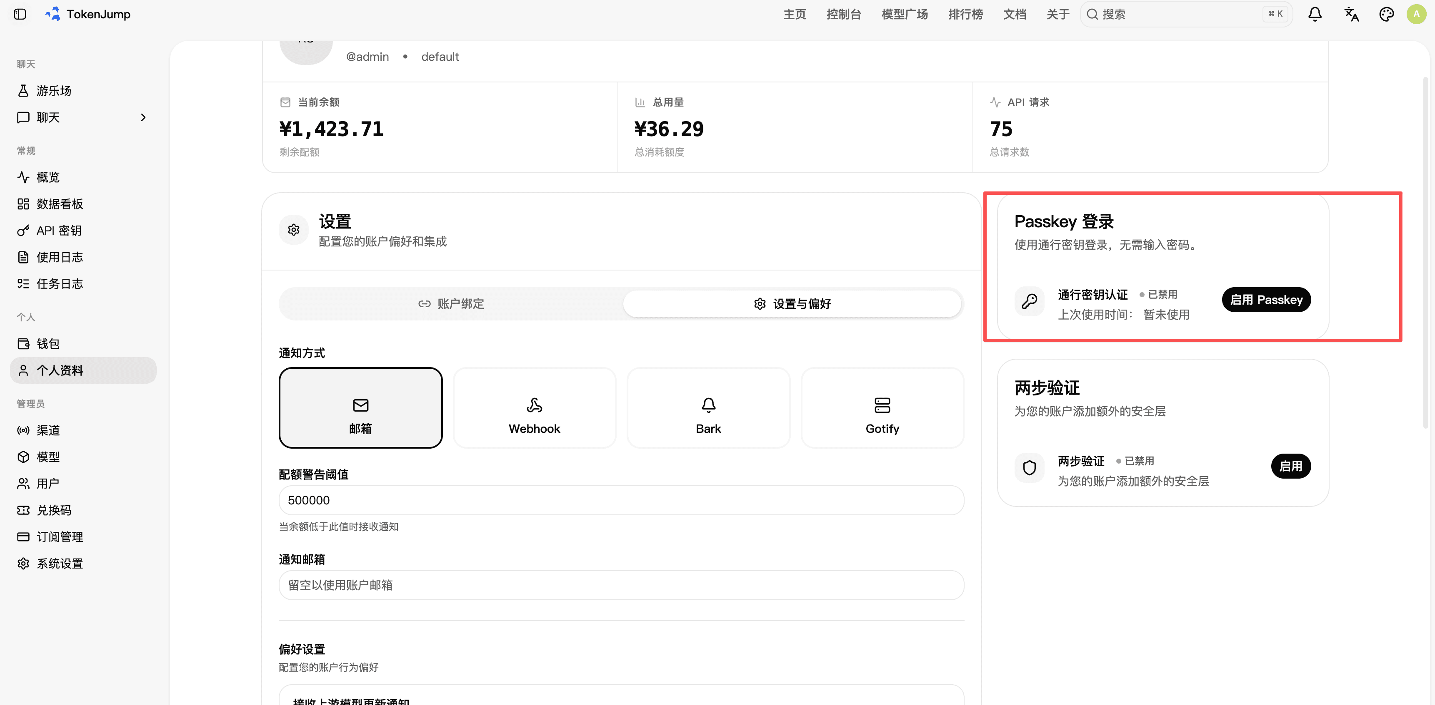Click the API key icon in sidebar
Screen dimensions: 1435x705
pos(23,231)
